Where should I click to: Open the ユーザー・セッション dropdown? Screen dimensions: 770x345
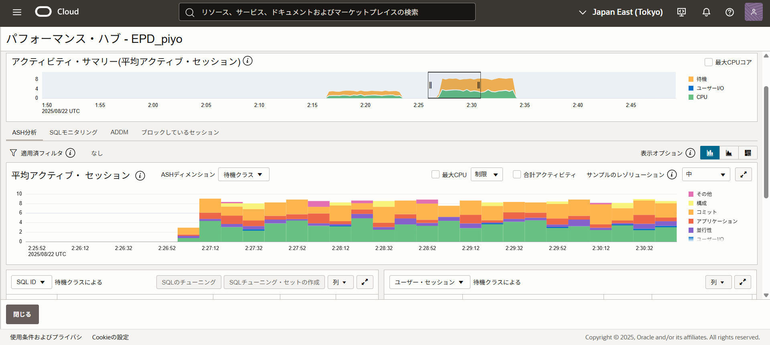point(429,282)
